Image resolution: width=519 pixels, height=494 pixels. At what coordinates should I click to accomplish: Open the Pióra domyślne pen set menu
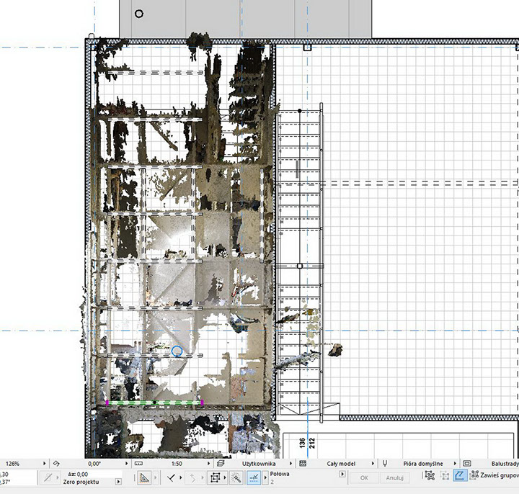456,464
